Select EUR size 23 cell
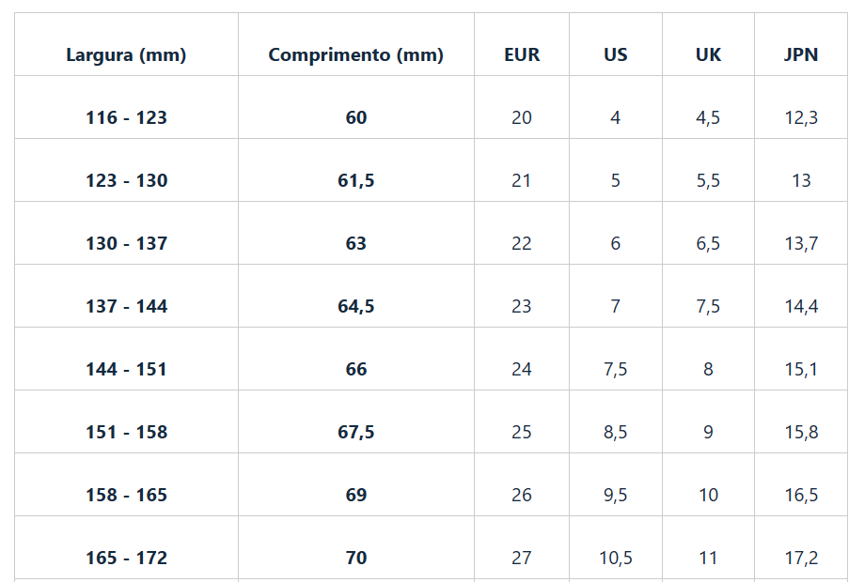 tap(522, 306)
